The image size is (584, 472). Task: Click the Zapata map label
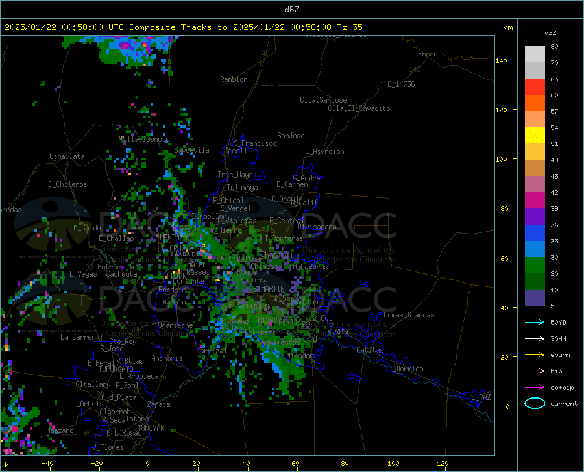tap(159, 404)
